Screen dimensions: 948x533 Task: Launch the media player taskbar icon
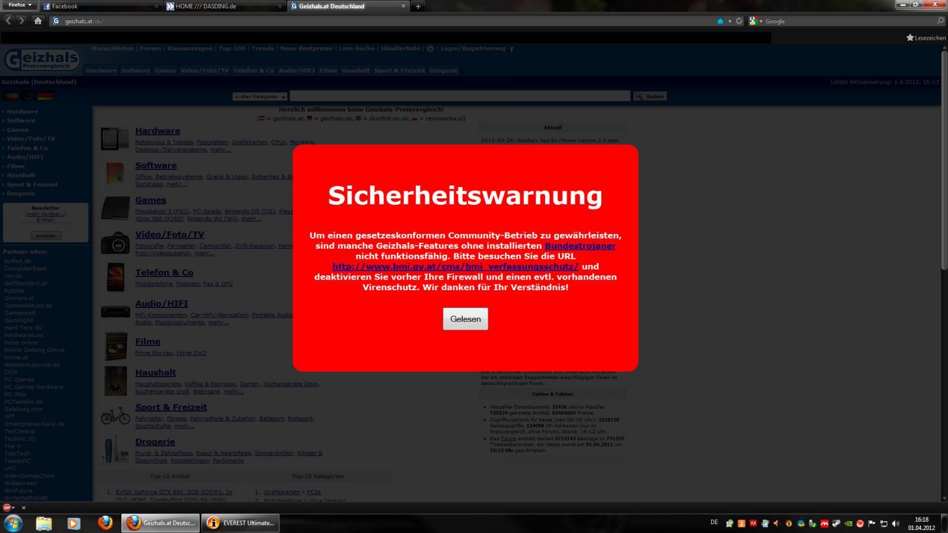(73, 523)
